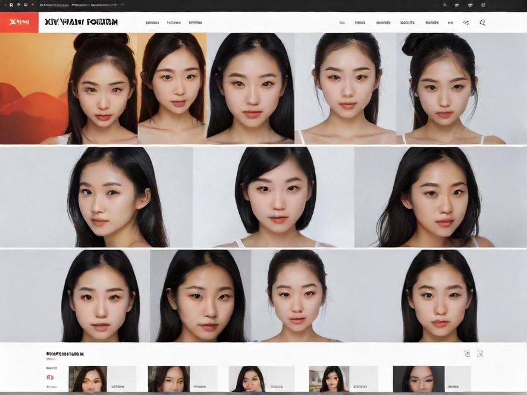Click the second-from-right icon in the browser top bar
Viewport: 527px width, 395px height.
point(470,5)
